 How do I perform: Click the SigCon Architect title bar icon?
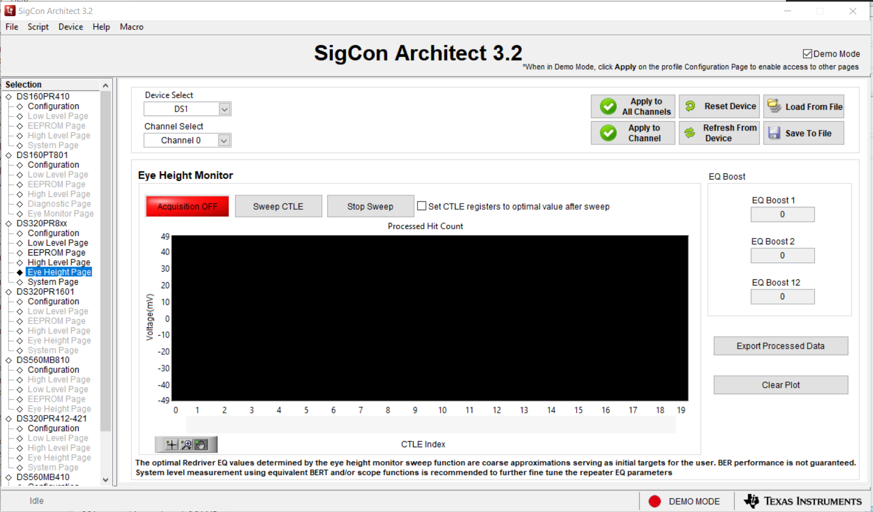click(x=9, y=11)
